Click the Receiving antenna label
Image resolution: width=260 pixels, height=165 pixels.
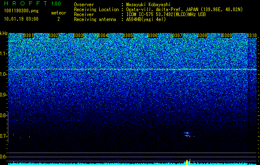coord(95,19)
